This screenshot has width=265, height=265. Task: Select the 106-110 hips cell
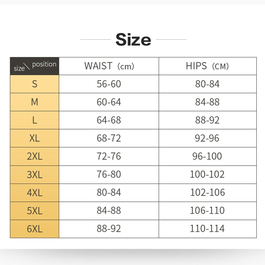coord(207,210)
